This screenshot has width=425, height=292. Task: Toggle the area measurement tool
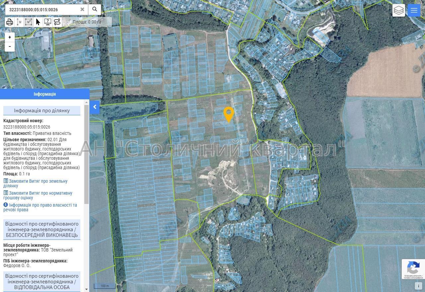pos(29,22)
